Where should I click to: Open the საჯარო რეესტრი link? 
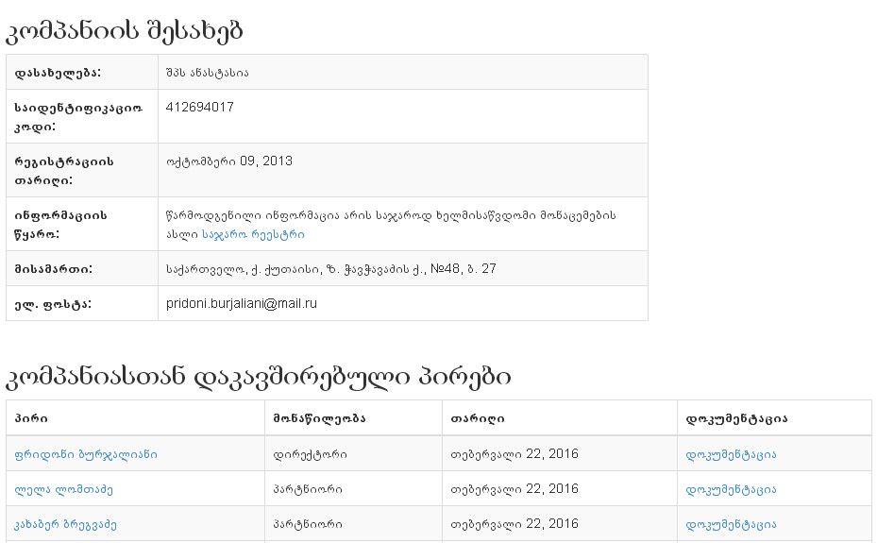pos(253,234)
